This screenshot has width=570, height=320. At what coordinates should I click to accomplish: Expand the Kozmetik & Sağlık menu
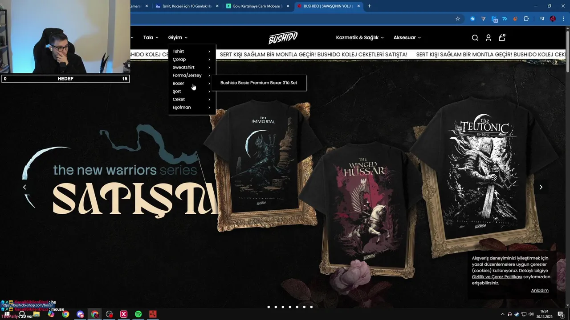coord(360,38)
